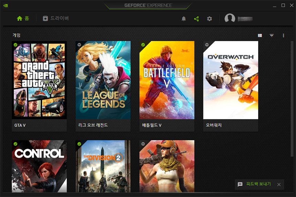This screenshot has height=197, width=296.
Task: Click the optimized checkmark on Battlefield V
Action: click(143, 45)
